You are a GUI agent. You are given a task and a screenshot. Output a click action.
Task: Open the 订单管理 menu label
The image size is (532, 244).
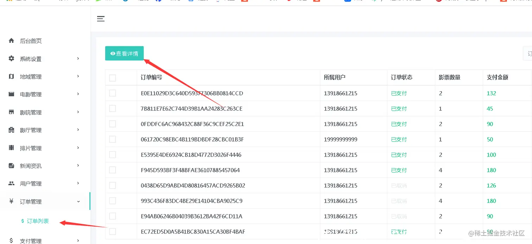[31, 202]
